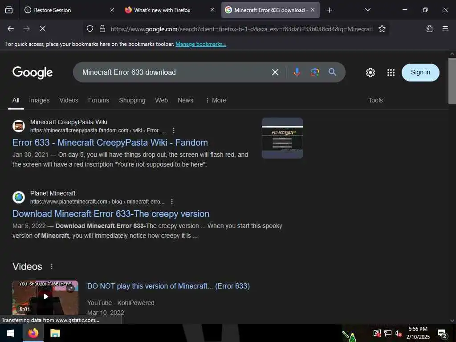
Task: Open the Tools search options
Action: [375, 100]
